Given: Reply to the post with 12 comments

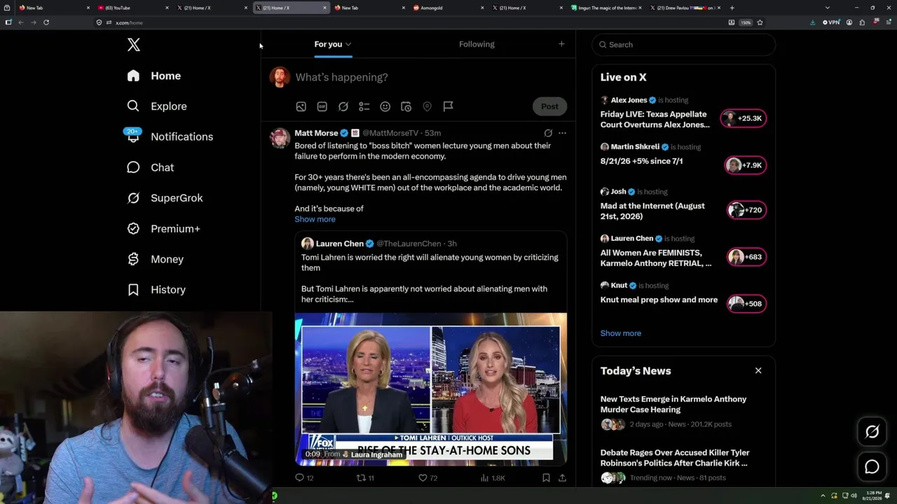Looking at the screenshot, I should tap(304, 478).
